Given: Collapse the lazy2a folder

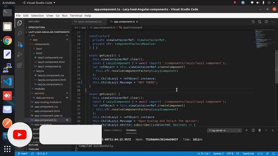Looking at the screenshot, I should 40,71.
